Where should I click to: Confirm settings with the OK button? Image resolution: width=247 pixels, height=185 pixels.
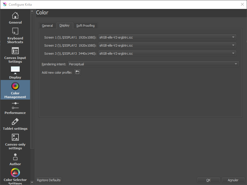coord(208,180)
